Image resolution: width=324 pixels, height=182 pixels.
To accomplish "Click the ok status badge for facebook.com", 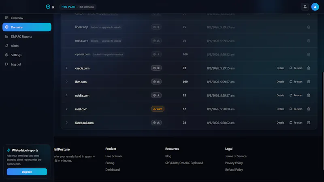I will 156,123.
